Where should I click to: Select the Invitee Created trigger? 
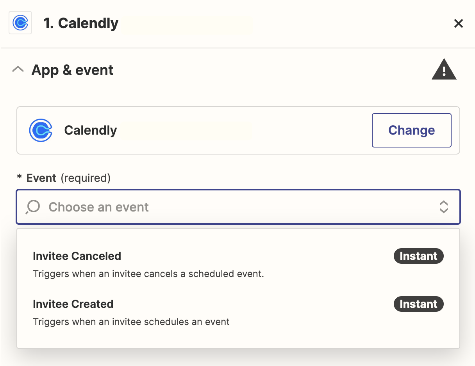tap(73, 304)
